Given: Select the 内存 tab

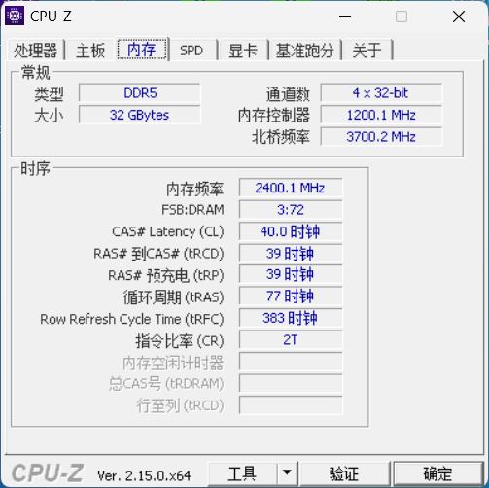Looking at the screenshot, I should pos(142,50).
